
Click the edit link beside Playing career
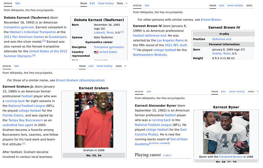[167, 155]
